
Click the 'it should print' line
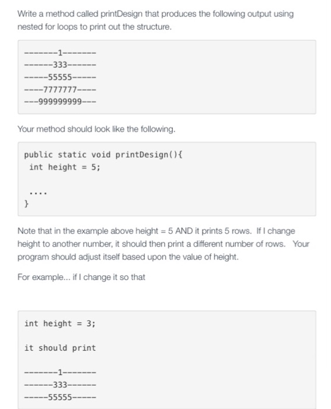(x=60, y=348)
